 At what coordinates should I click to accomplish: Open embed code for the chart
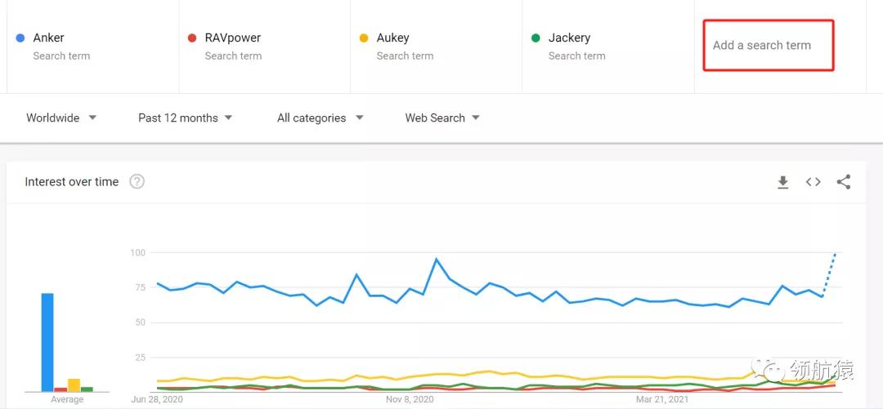tap(813, 182)
